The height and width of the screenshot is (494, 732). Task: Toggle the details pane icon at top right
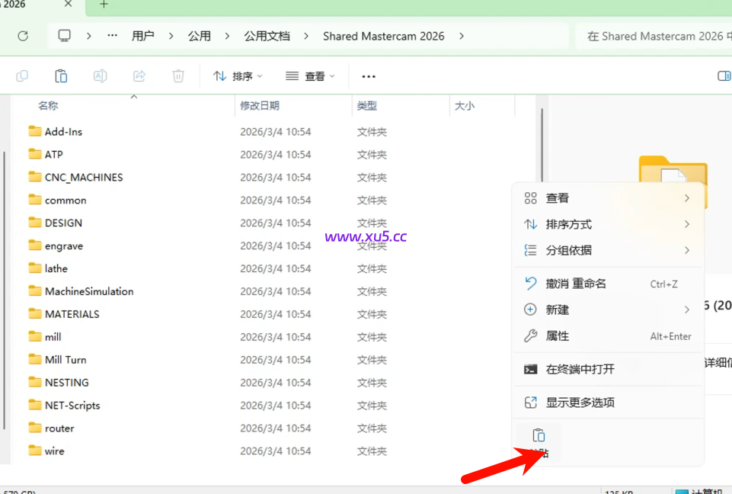click(724, 75)
